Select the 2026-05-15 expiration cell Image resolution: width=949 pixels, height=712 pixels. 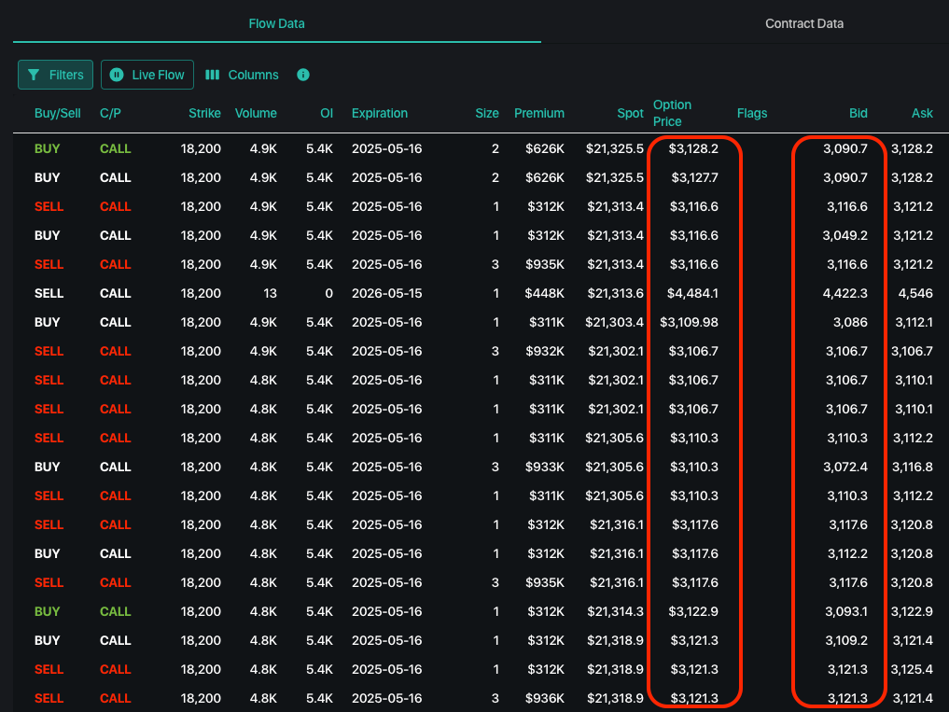pos(386,294)
